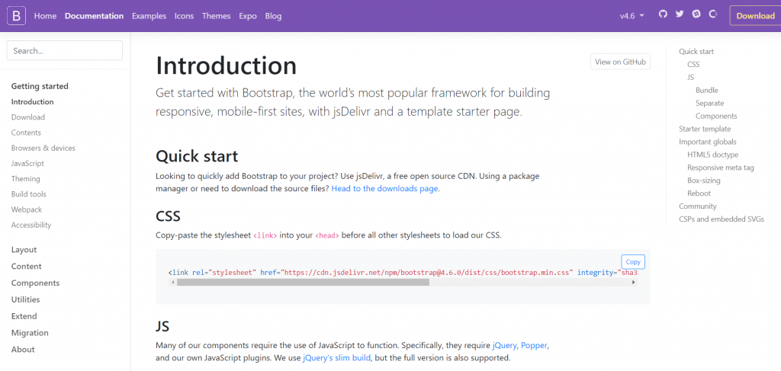Open Build tools in the sidebar
The width and height of the screenshot is (781, 371).
(28, 194)
